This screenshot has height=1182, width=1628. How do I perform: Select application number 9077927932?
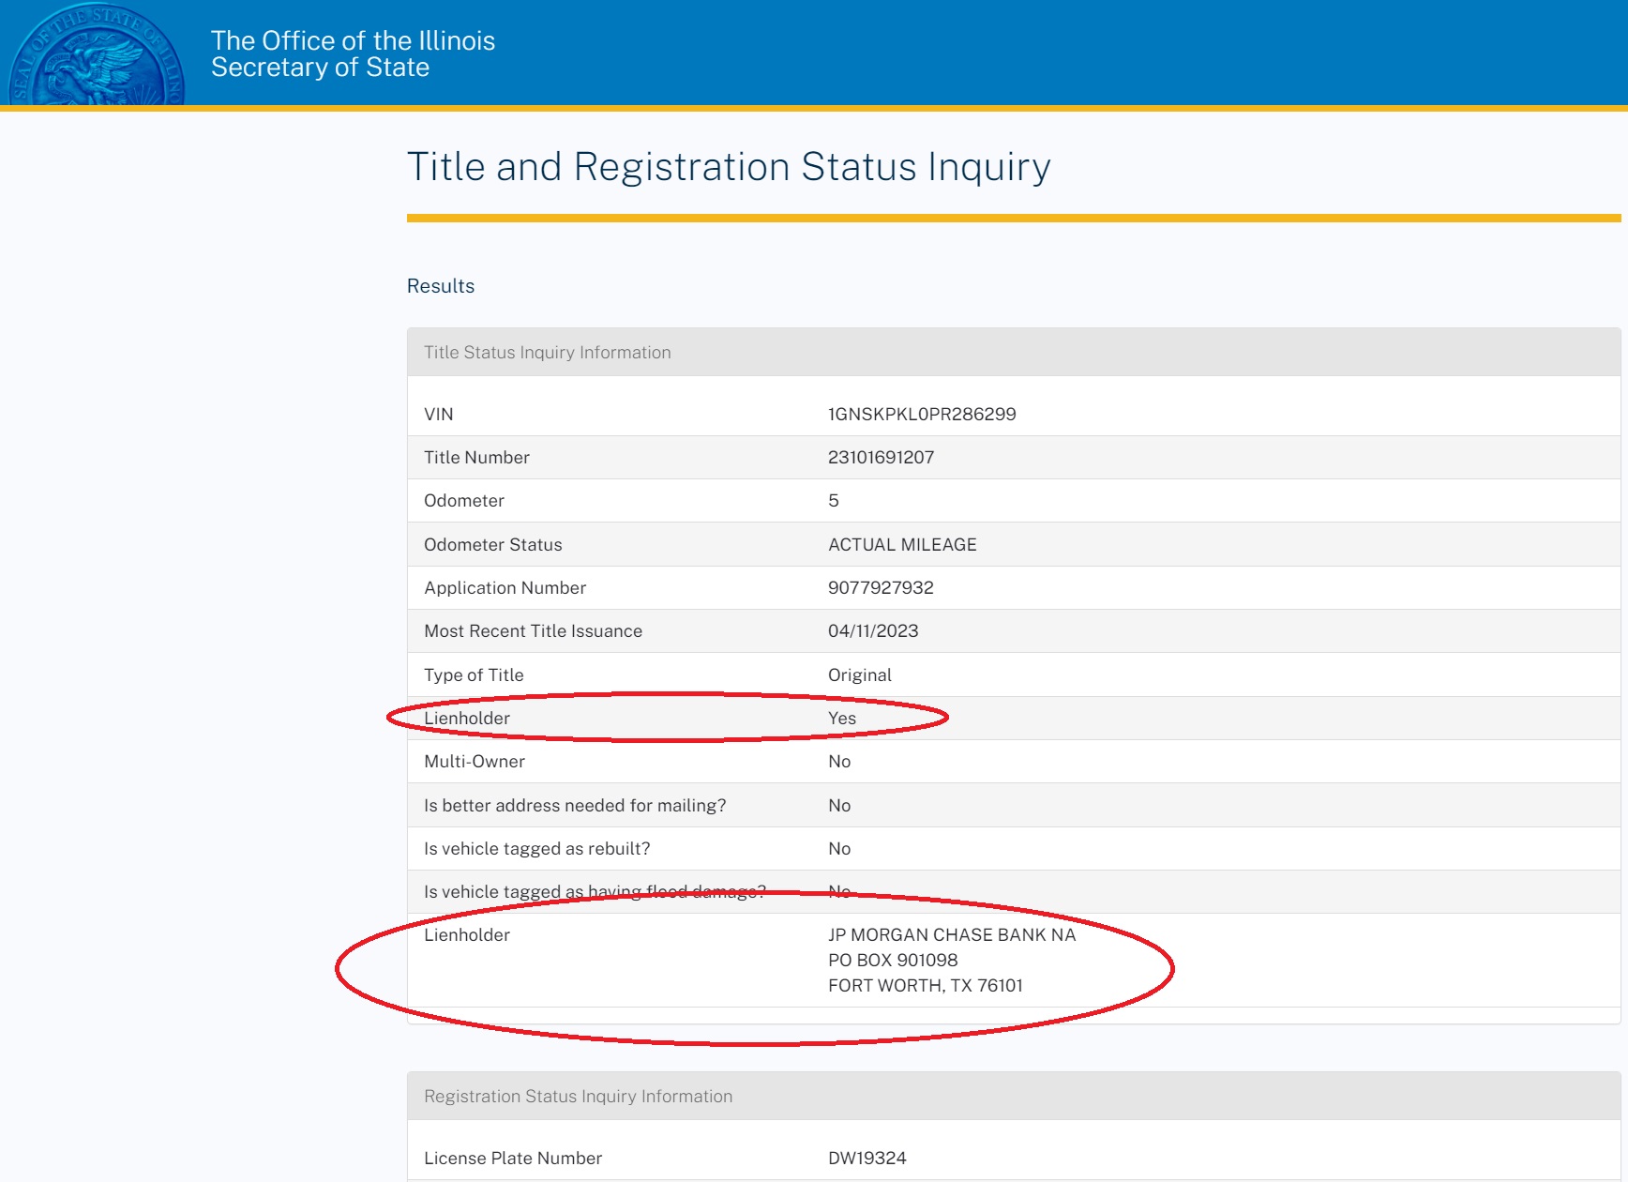(881, 588)
